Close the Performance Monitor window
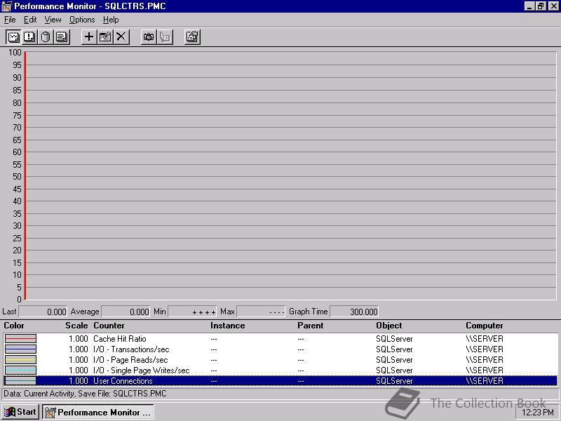The width and height of the screenshot is (561, 421). coord(553,6)
